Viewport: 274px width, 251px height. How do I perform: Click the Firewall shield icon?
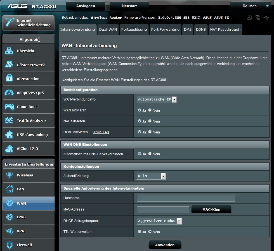pyautogui.click(x=10, y=245)
